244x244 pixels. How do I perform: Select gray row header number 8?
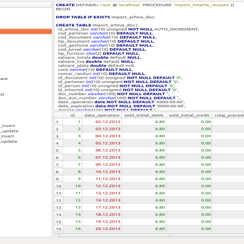[x=59, y=172]
